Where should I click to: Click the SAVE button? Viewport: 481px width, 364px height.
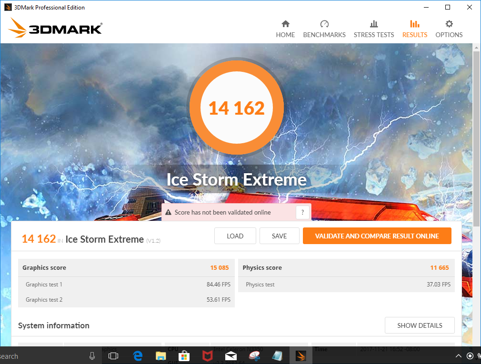pos(279,236)
